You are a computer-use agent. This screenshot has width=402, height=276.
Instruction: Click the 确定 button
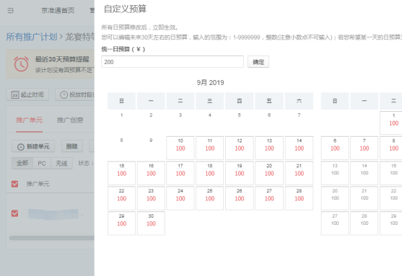(x=258, y=62)
